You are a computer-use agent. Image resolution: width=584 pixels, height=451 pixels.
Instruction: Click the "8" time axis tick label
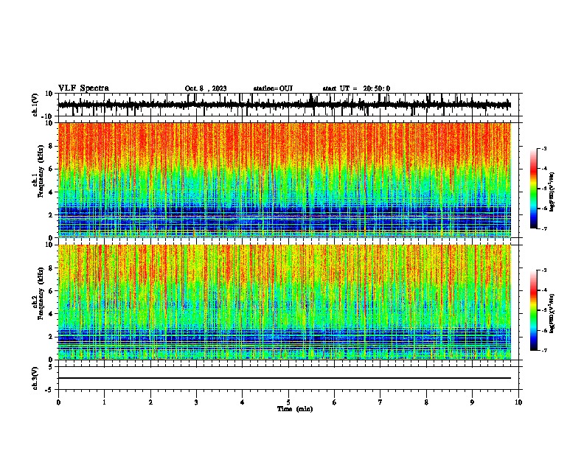426,402
